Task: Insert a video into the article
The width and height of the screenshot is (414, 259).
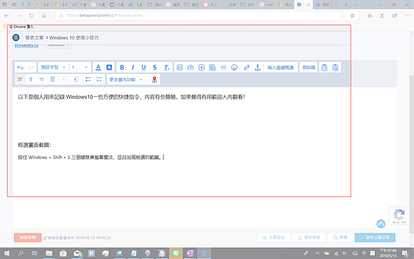Action: pyautogui.click(x=201, y=68)
